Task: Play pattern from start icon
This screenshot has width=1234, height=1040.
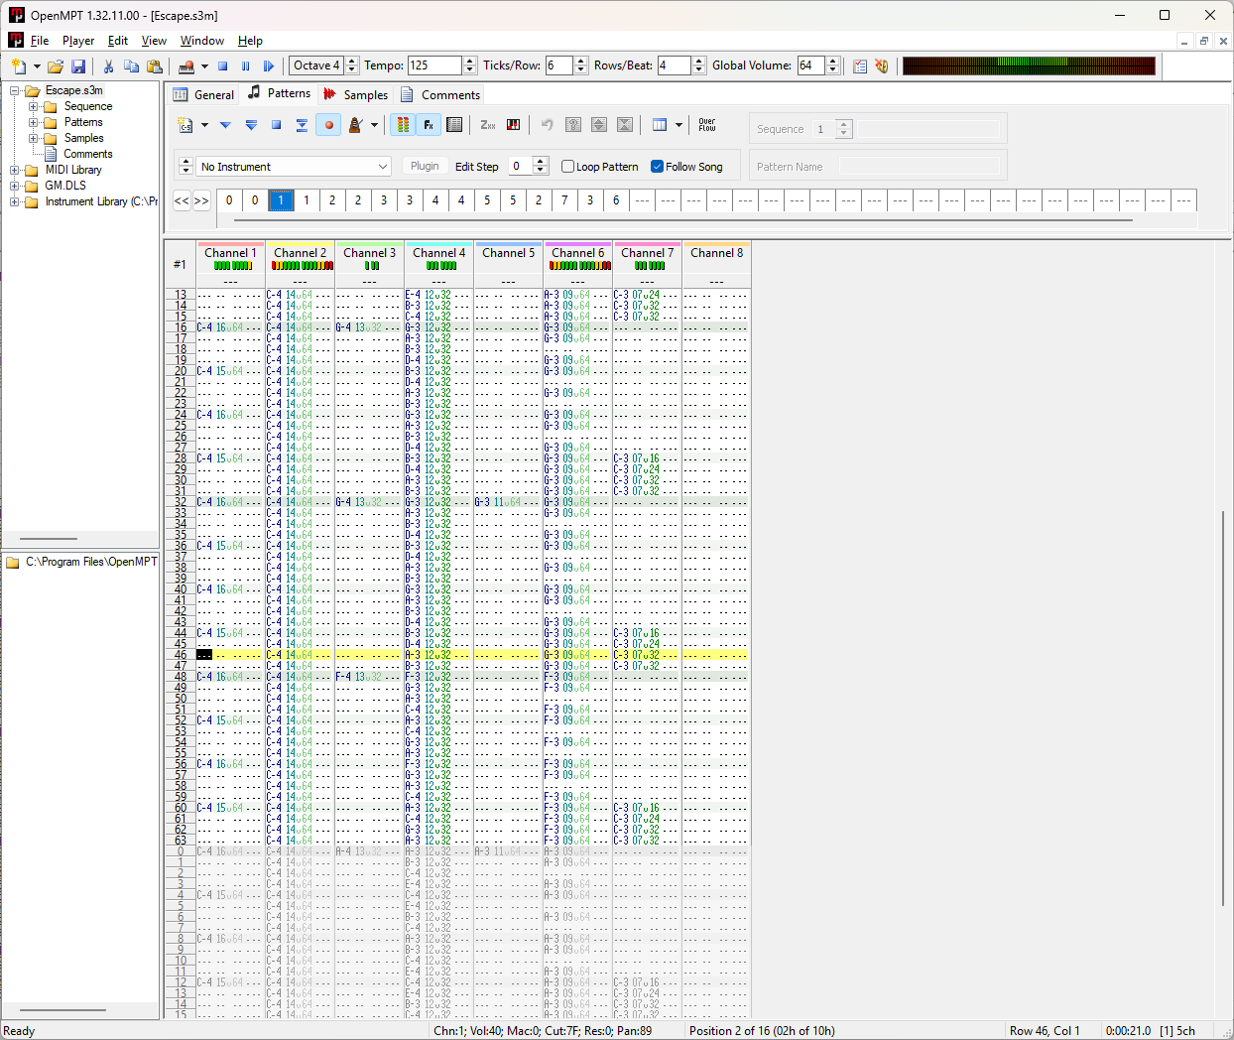Action: (x=251, y=125)
